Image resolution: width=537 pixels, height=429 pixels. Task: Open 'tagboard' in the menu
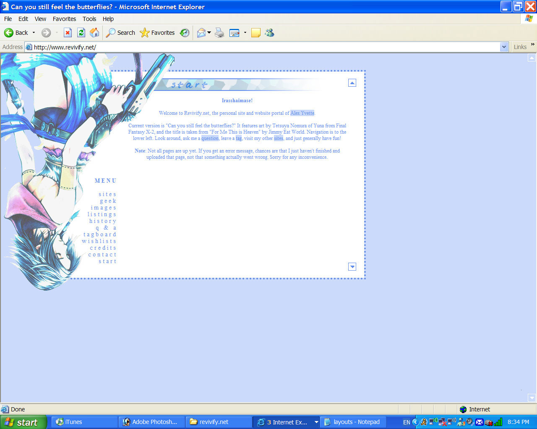tap(99, 235)
